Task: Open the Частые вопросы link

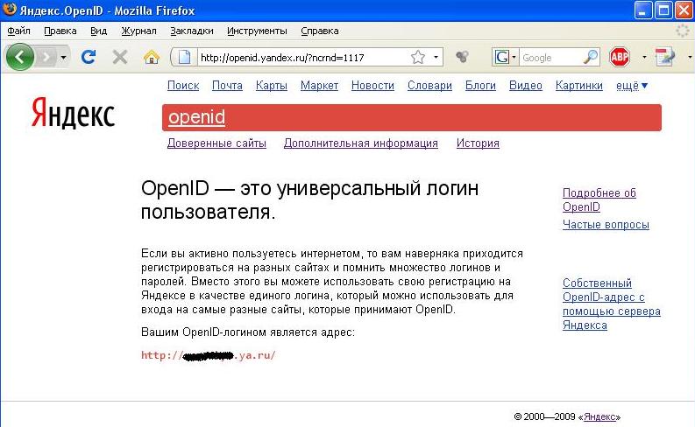Action: click(x=606, y=225)
